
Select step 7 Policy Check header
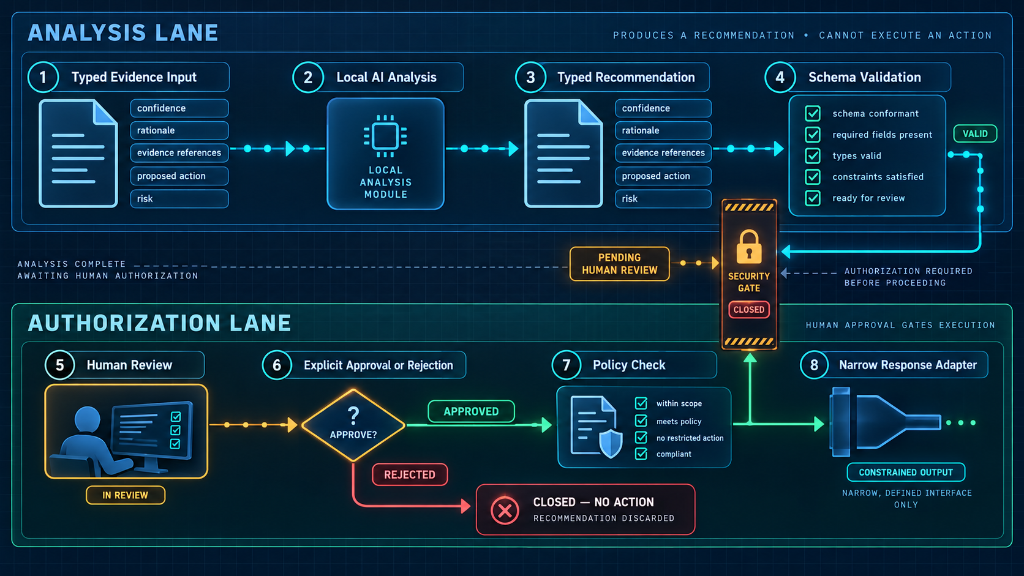pyautogui.click(x=634, y=365)
